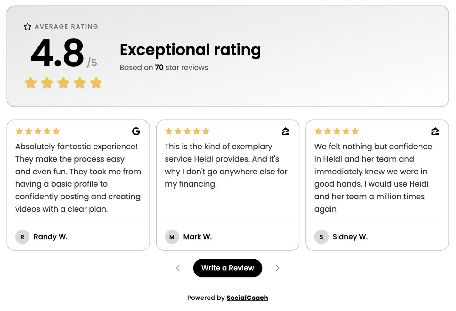456x311 pixels.
Task: Click the Google icon on Randy's review
Action: pos(136,131)
